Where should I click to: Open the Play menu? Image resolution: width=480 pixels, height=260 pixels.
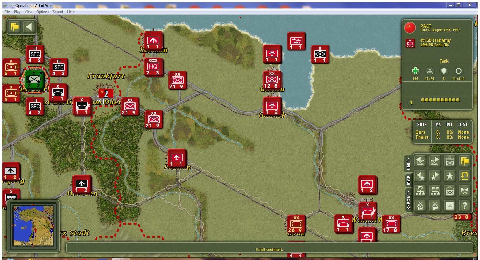(17, 12)
